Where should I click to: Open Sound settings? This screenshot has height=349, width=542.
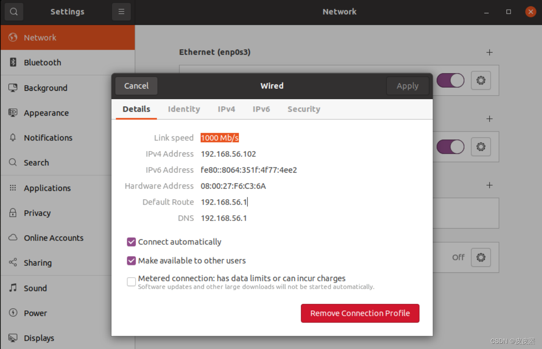pyautogui.click(x=35, y=288)
